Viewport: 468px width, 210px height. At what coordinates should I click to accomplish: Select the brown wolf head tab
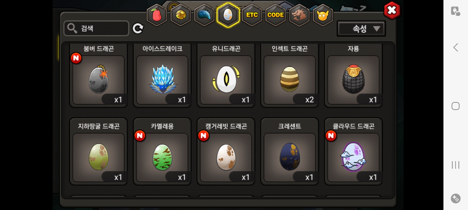click(x=299, y=15)
